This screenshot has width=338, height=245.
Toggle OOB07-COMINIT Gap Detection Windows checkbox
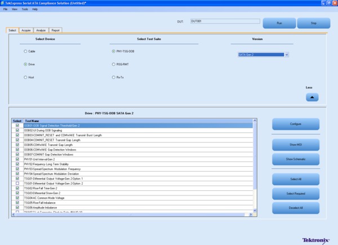click(17, 154)
